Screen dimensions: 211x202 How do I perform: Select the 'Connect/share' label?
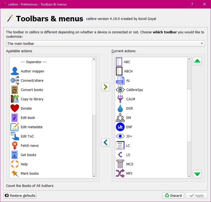click(32, 80)
